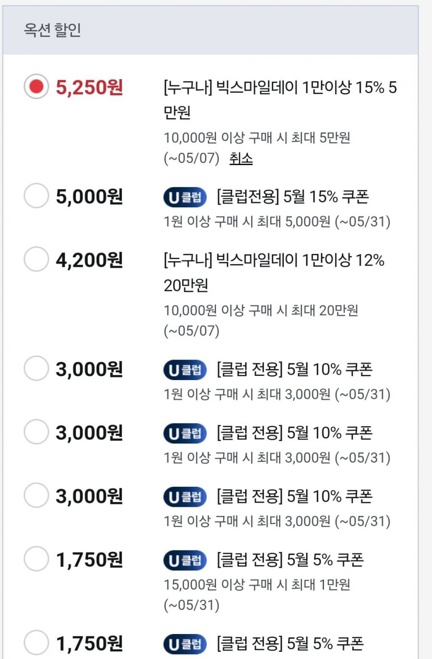Click the 빅스마일데이 1만이상 12% 20만원 coupon title
This screenshot has width=432, height=659.
(x=274, y=273)
